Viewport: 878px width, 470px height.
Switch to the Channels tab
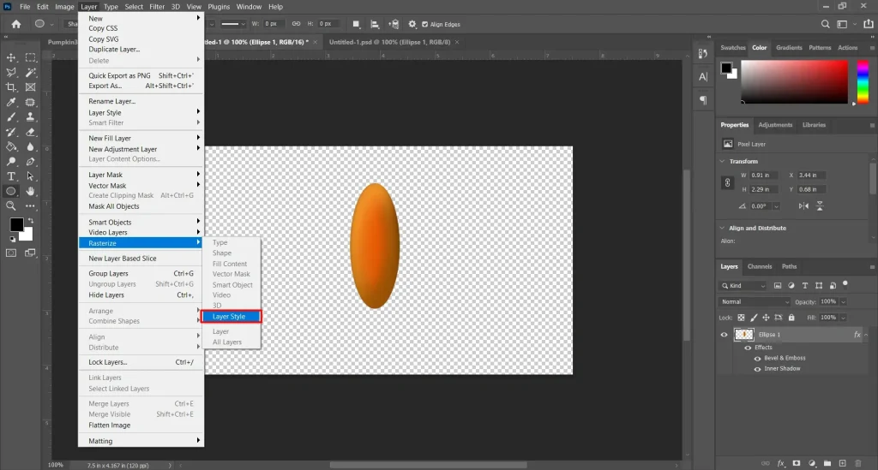760,266
